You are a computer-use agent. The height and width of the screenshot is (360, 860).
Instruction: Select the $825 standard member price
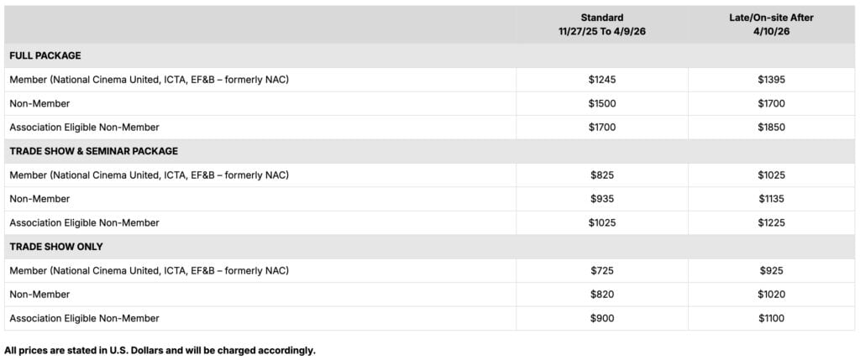coord(601,175)
